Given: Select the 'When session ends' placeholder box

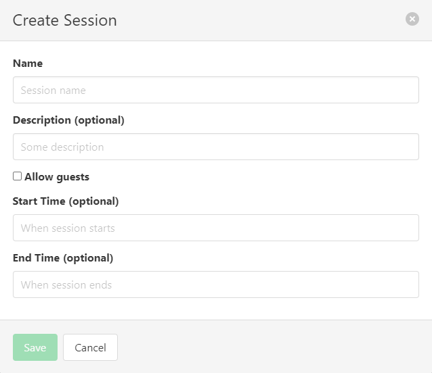Looking at the screenshot, I should tap(215, 284).
